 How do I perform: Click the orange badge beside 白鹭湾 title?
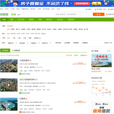(x=27, y=99)
